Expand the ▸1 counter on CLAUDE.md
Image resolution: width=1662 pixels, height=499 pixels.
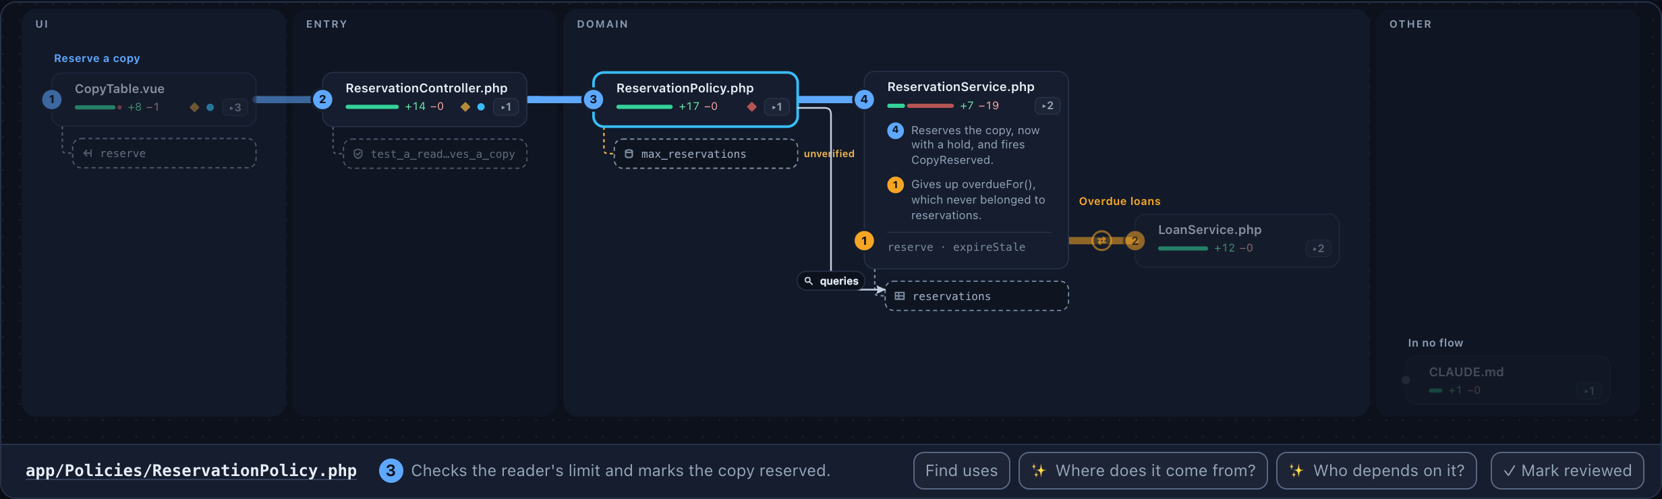(x=1590, y=390)
